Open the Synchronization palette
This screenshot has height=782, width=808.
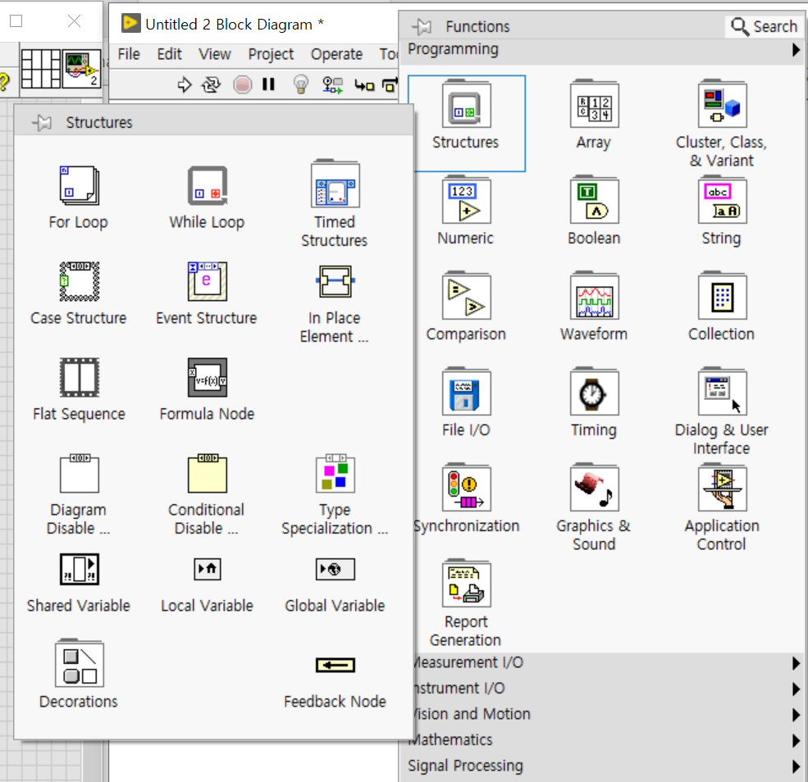click(467, 487)
